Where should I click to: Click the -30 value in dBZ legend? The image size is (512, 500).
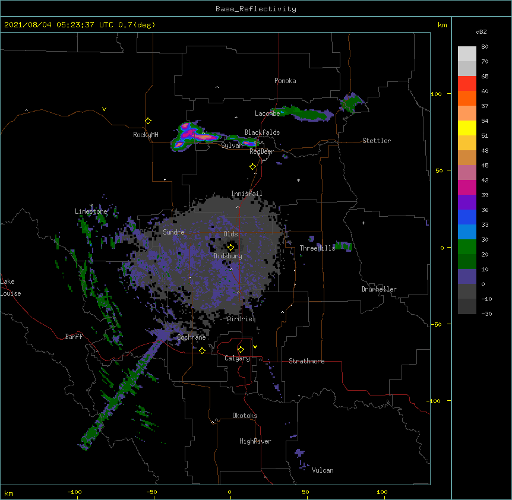tap(486, 314)
